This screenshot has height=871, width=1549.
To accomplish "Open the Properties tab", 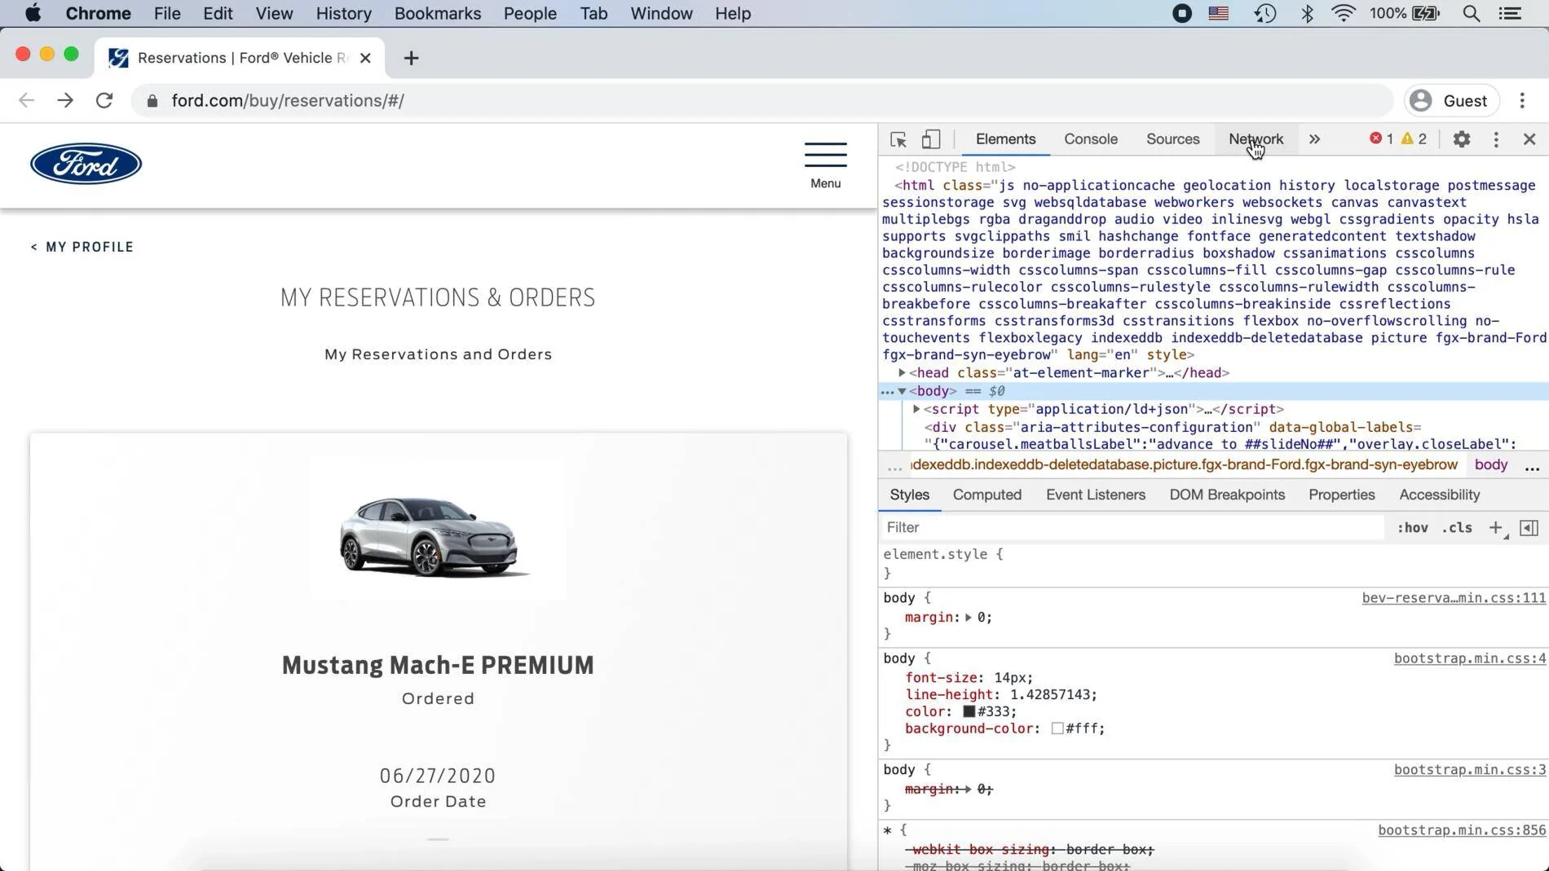I will pos(1341,495).
